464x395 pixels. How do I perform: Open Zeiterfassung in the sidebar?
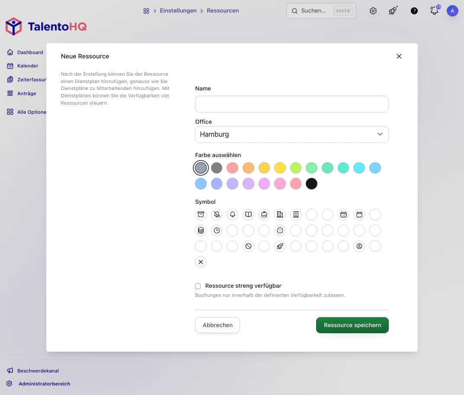tap(26, 80)
